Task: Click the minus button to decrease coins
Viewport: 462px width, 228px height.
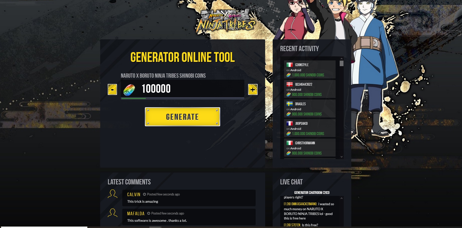Action: coord(112,89)
